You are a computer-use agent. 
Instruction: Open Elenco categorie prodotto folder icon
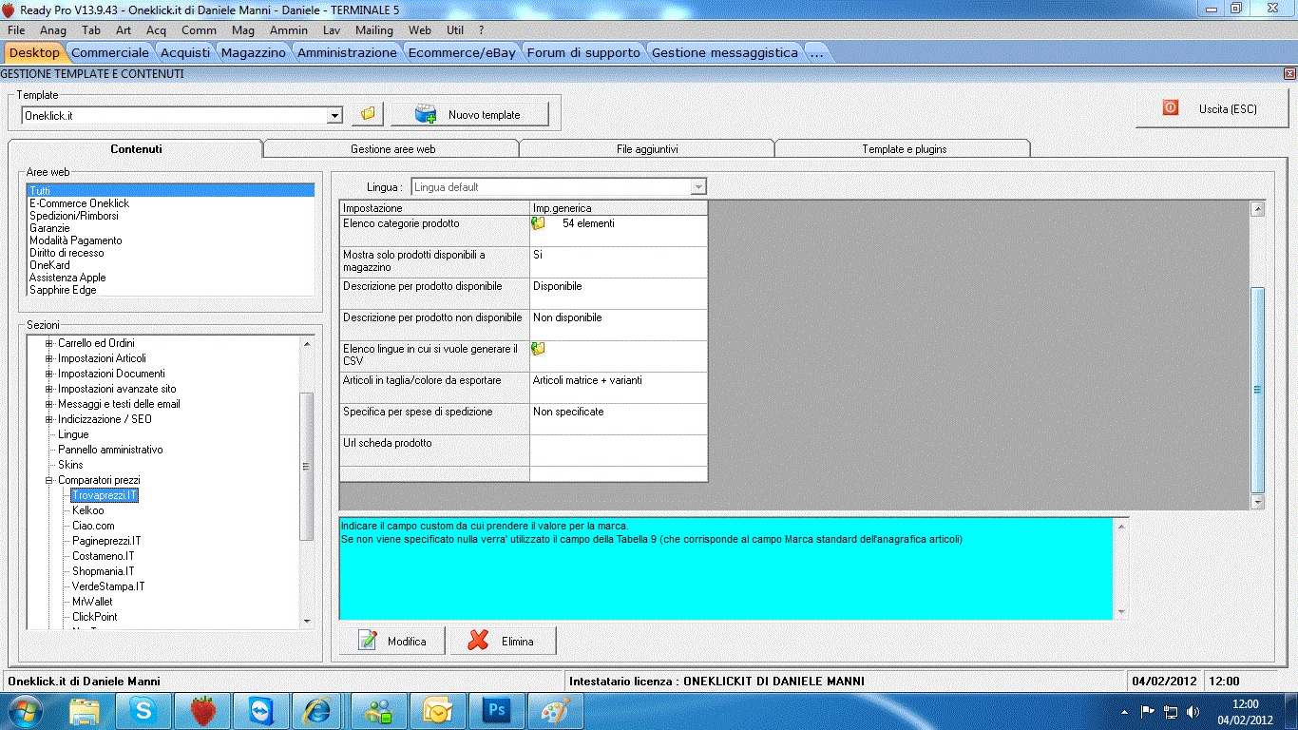(539, 223)
